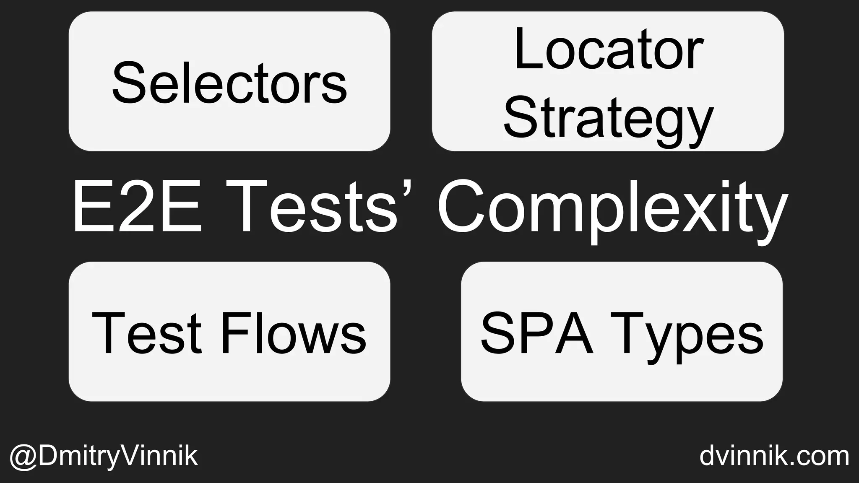The image size is (859, 483).
Task: Click the word "Selectors" text
Action: click(229, 83)
